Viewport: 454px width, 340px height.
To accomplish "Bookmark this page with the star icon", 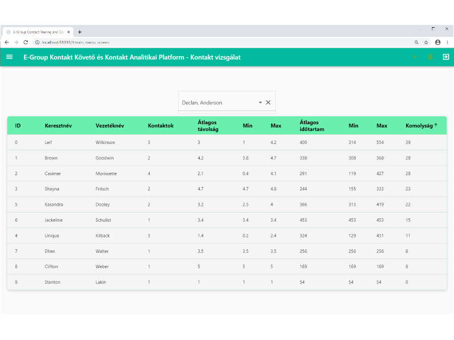I will tap(426, 42).
